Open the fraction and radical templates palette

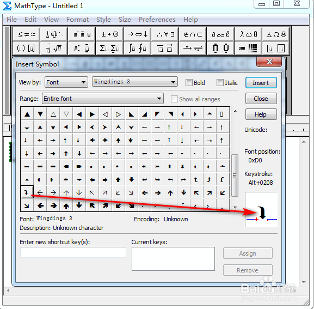(x=54, y=48)
